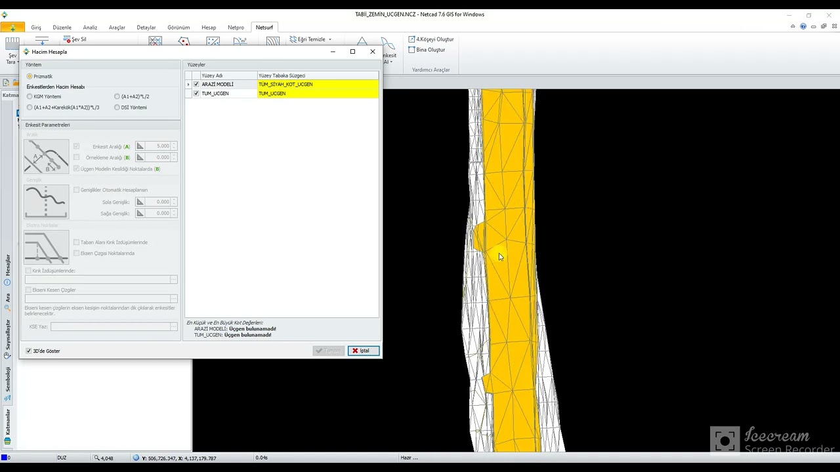Click 4.Köşeyi Oluştur in Yardımcı Araçlar
Viewport: 840px width, 472px height.
431,39
